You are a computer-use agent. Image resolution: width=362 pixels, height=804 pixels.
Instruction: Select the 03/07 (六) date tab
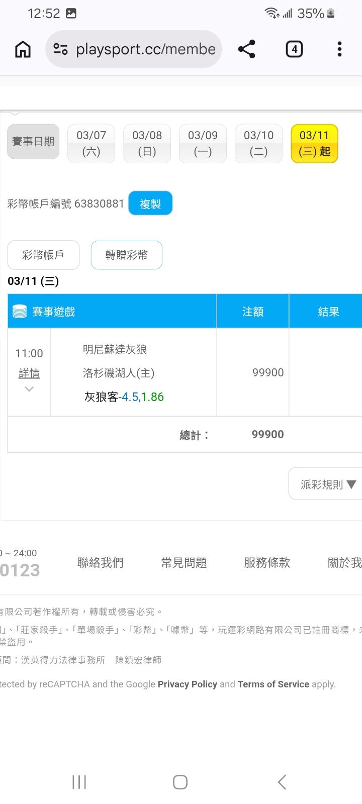91,144
